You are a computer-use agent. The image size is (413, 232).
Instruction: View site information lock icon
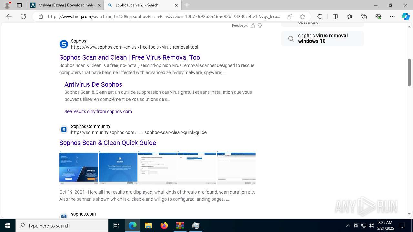coord(41,16)
